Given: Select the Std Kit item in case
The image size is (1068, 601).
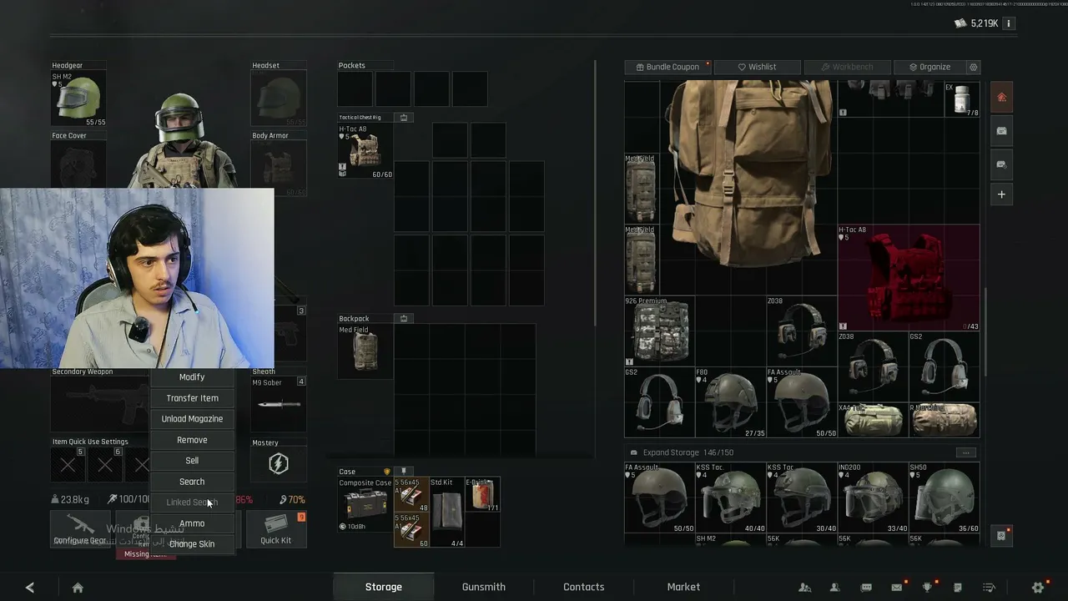Looking at the screenshot, I should (x=447, y=513).
